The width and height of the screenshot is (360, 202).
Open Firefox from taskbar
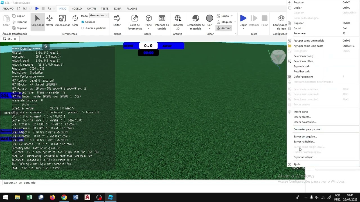[52, 198]
